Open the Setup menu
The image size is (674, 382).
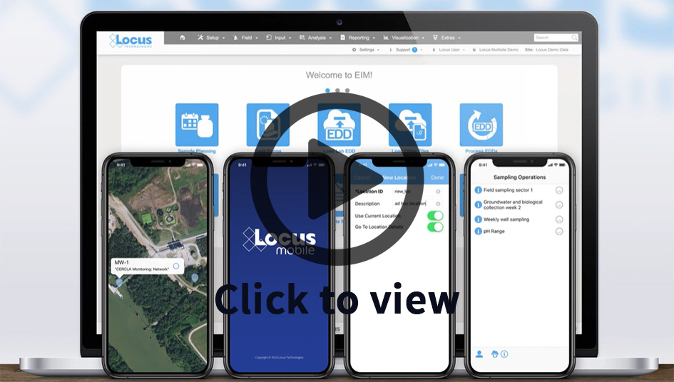[211, 38]
